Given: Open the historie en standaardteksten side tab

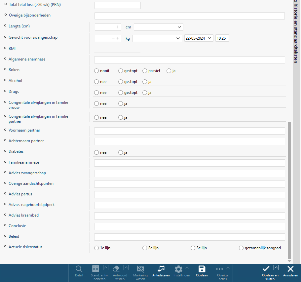Looking at the screenshot, I should pyautogui.click(x=296, y=31).
